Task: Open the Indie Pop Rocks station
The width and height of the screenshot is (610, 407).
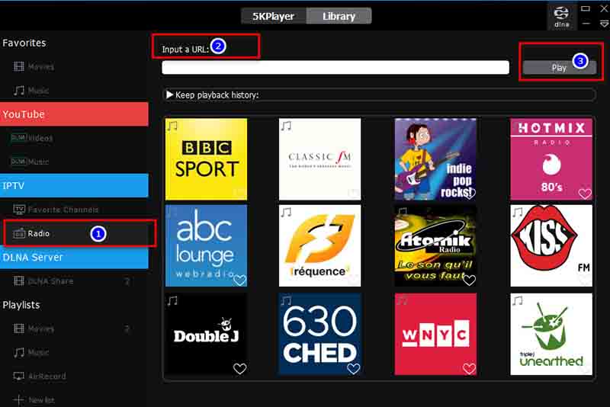Action: click(x=435, y=159)
